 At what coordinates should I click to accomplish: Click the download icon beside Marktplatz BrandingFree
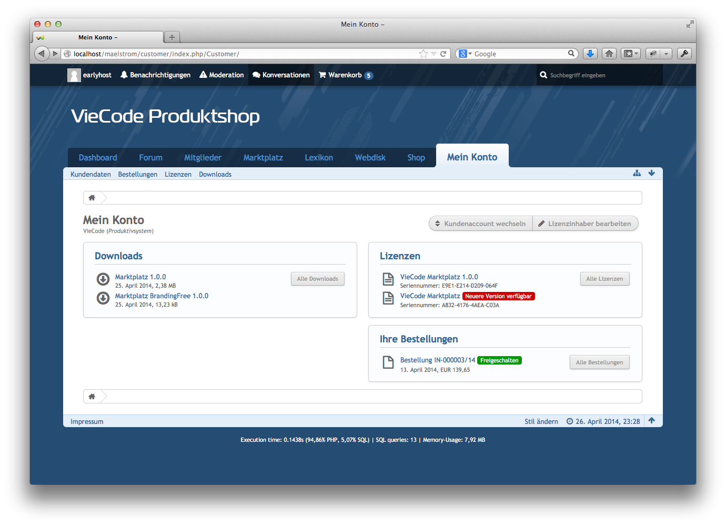103,298
